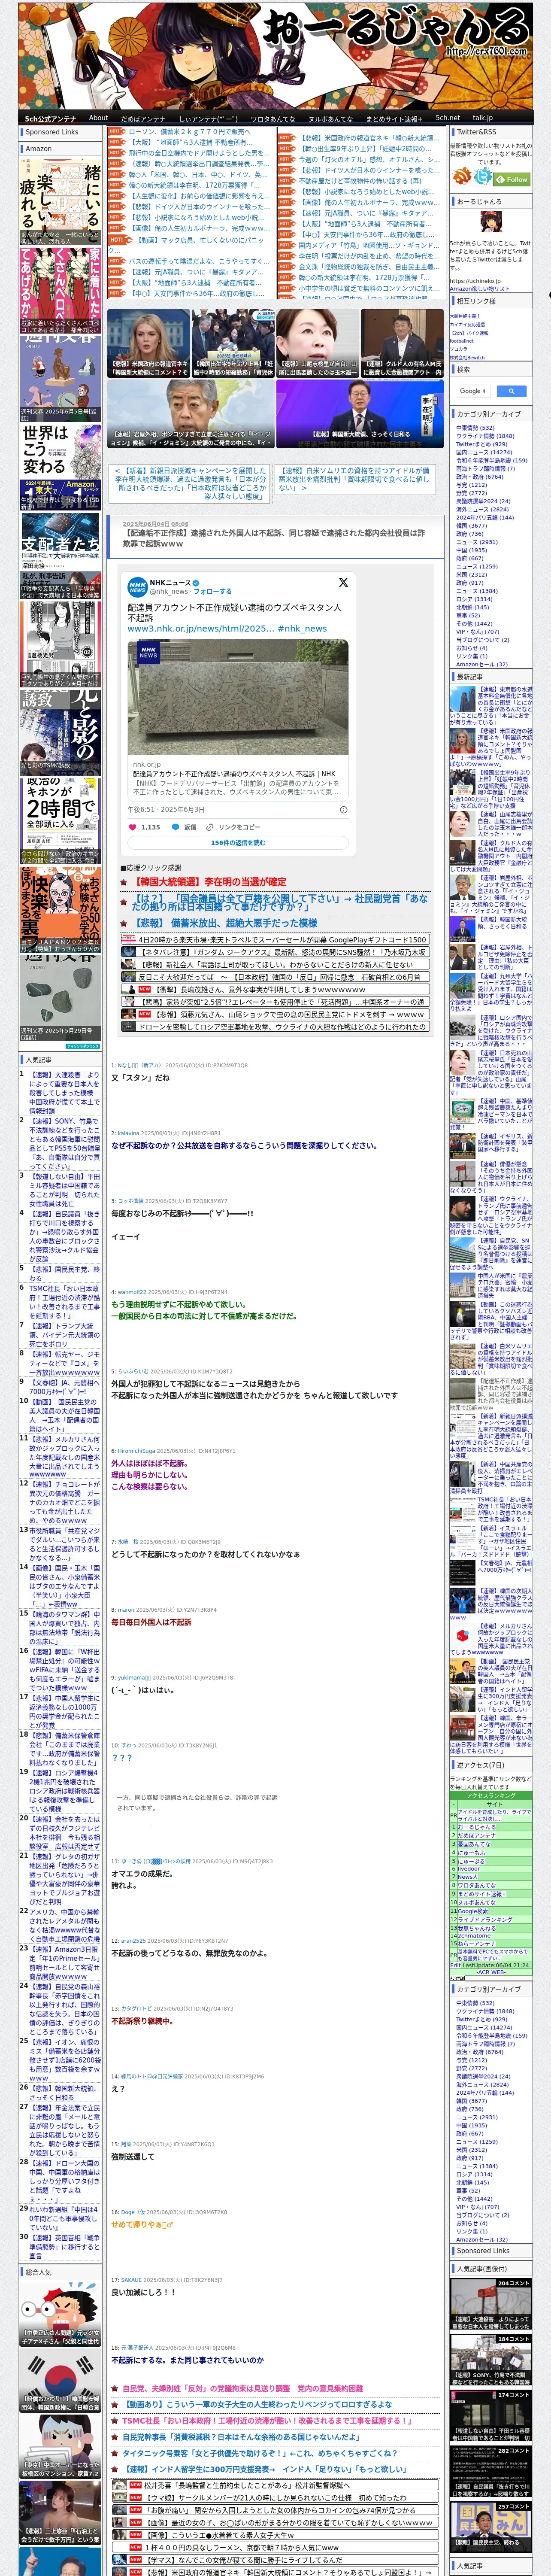
Task: Open the ドローンを密輸してロシア空軍基地を攻撃 link
Action: [274, 1027]
